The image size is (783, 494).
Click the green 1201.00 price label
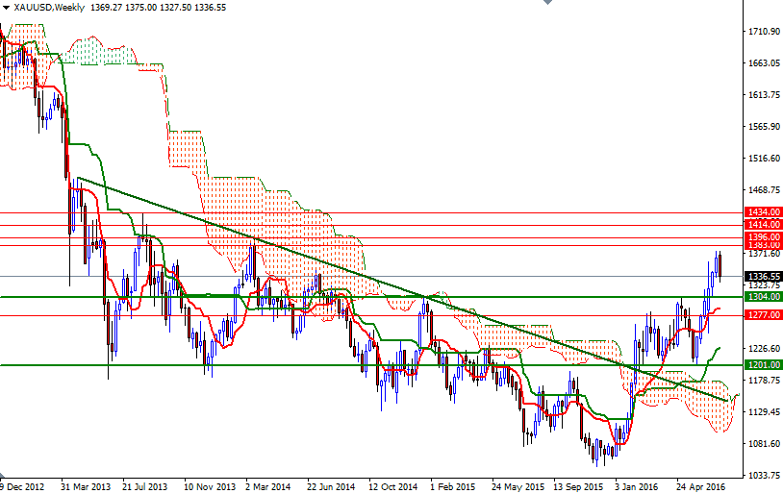763,365
